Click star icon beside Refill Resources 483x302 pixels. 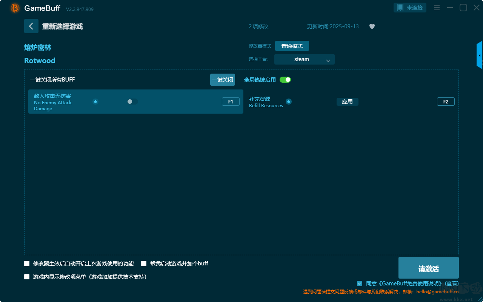click(x=289, y=102)
